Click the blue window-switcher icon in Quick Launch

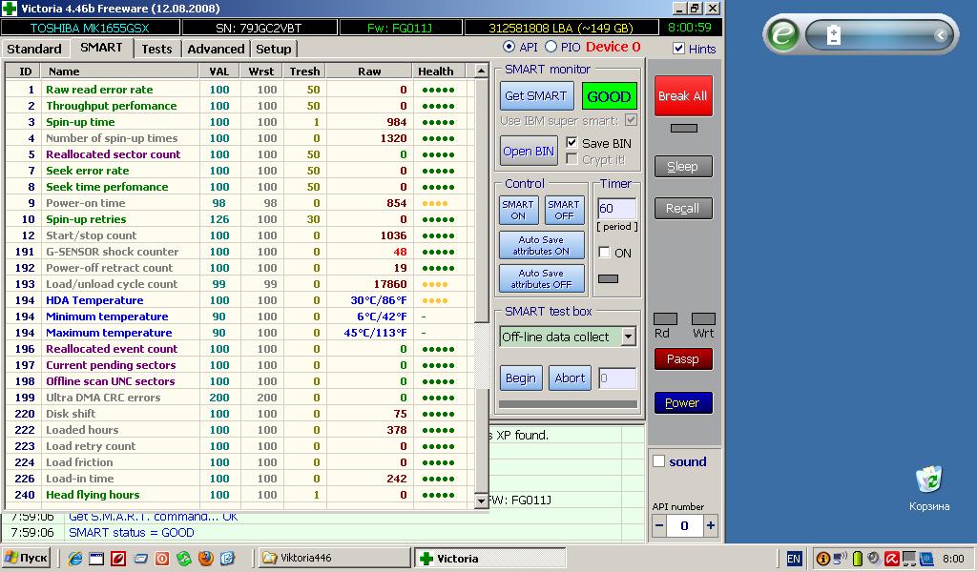point(140,559)
